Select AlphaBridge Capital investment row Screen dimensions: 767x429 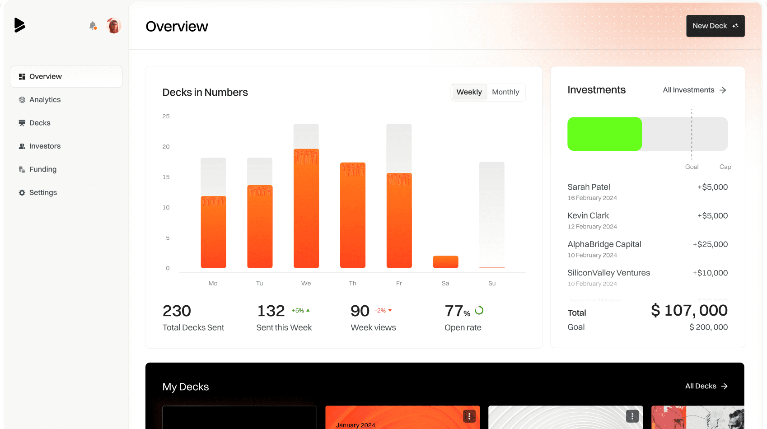[x=647, y=249]
